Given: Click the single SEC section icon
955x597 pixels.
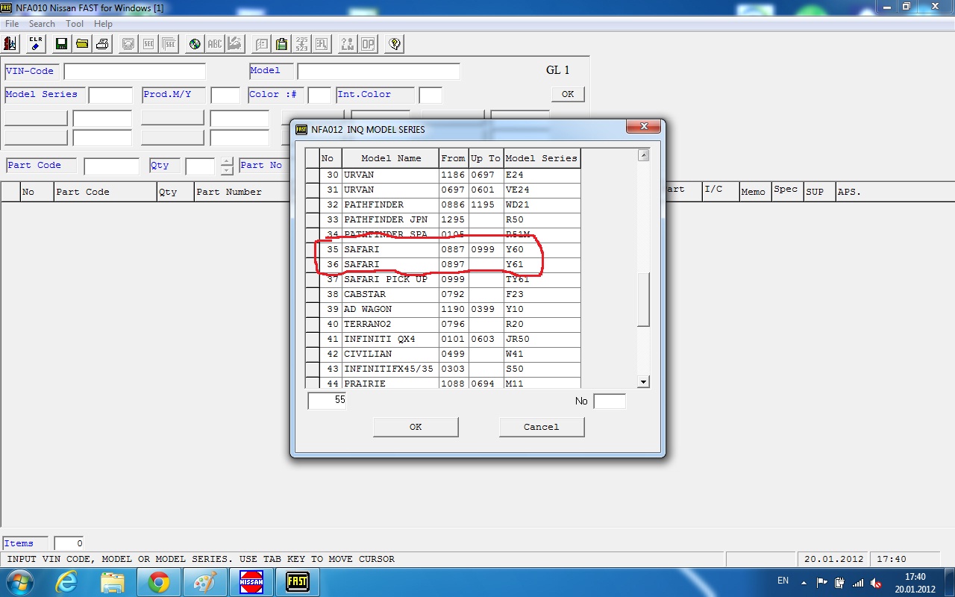Looking at the screenshot, I should point(148,44).
